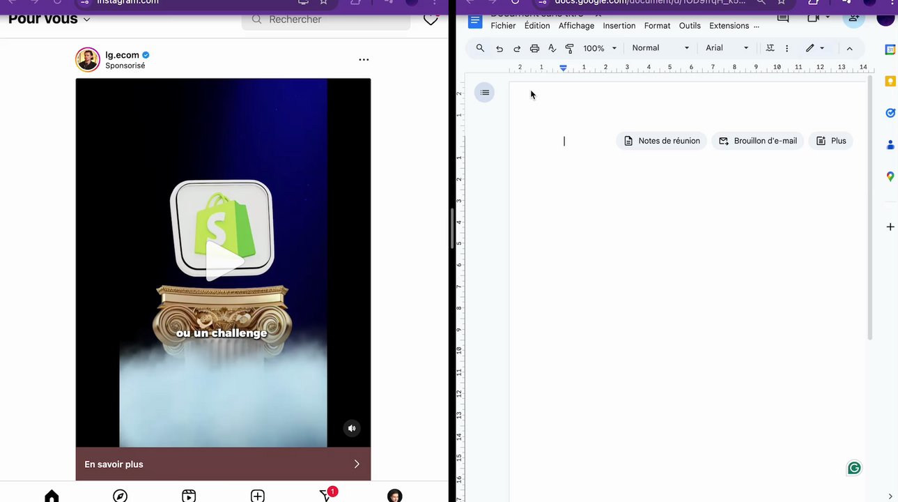Open Grammarly floating button
The image size is (898, 502).
tap(854, 469)
